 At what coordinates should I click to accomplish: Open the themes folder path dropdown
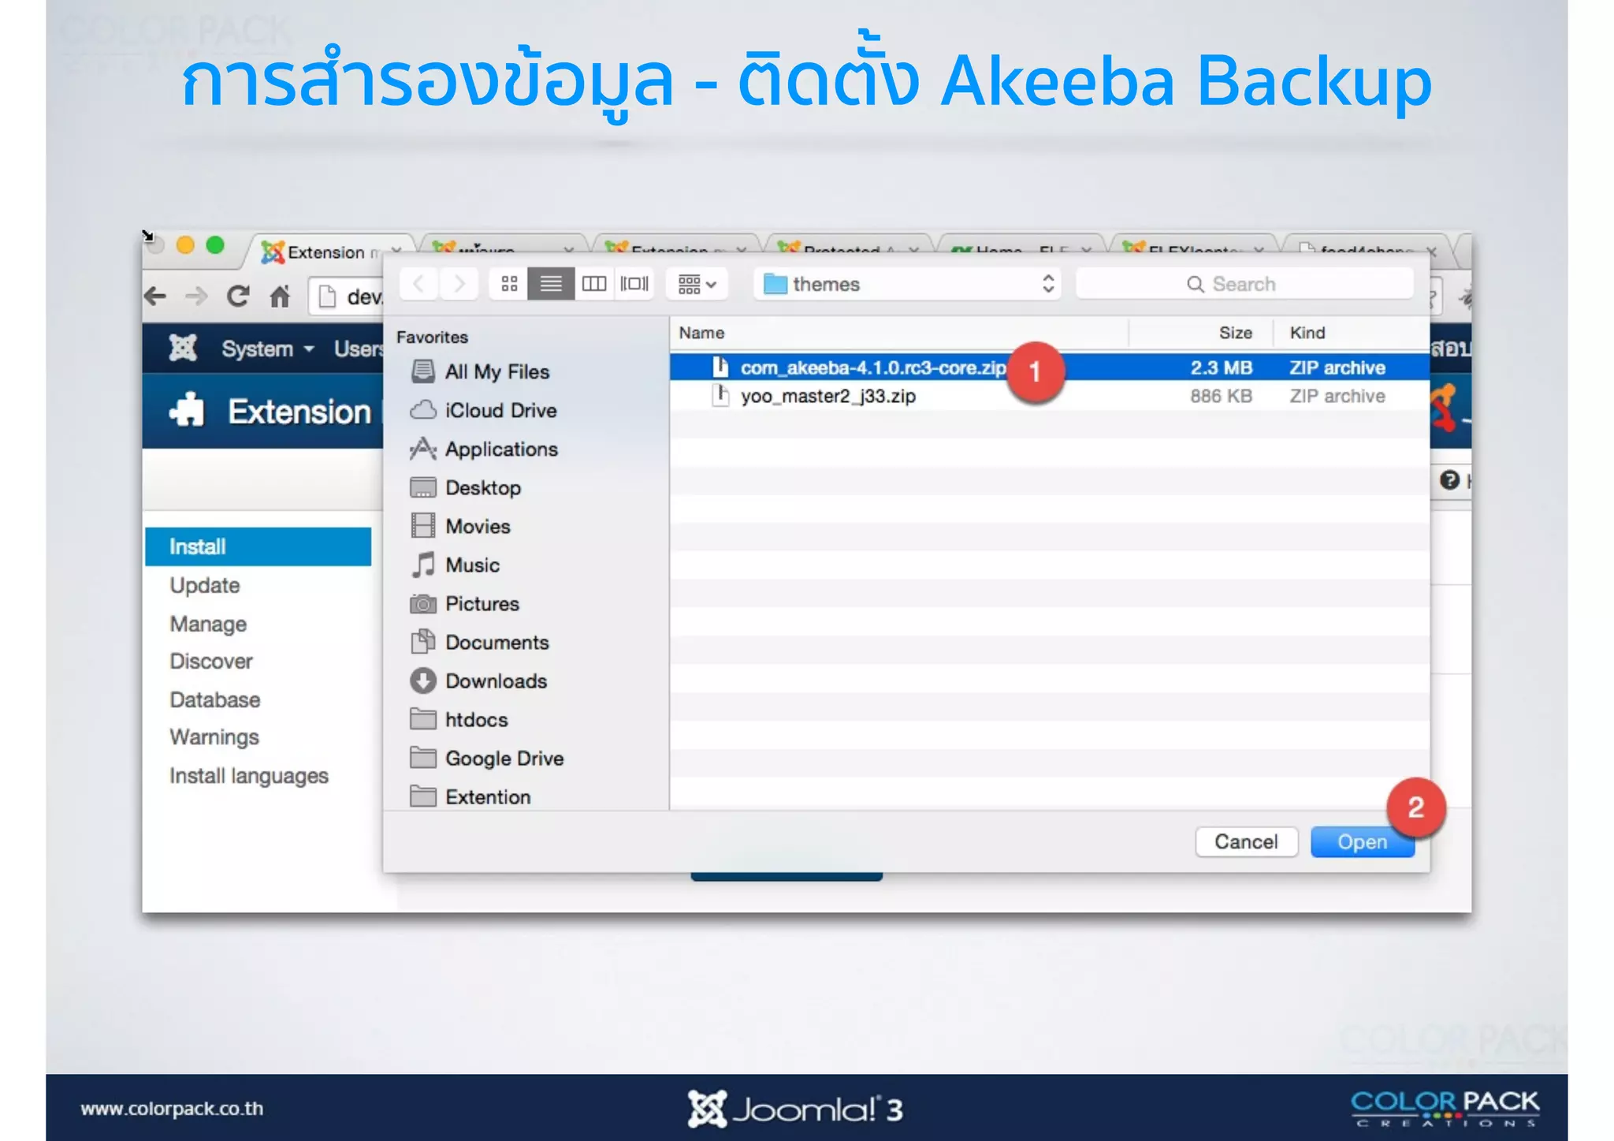(907, 284)
